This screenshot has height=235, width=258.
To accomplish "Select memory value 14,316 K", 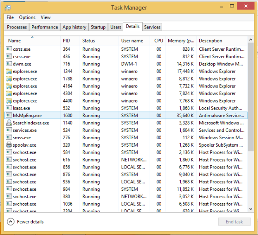I will pos(185,64).
